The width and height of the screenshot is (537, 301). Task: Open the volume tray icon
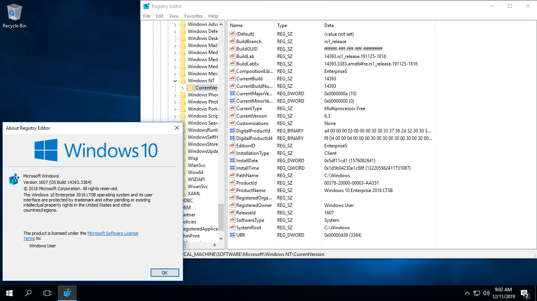(486, 293)
